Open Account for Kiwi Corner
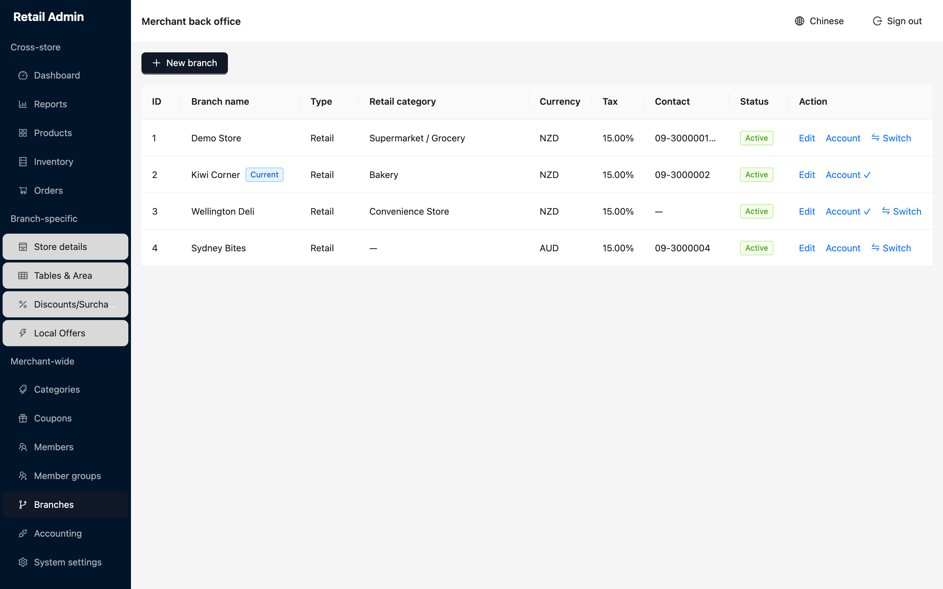 pyautogui.click(x=848, y=174)
